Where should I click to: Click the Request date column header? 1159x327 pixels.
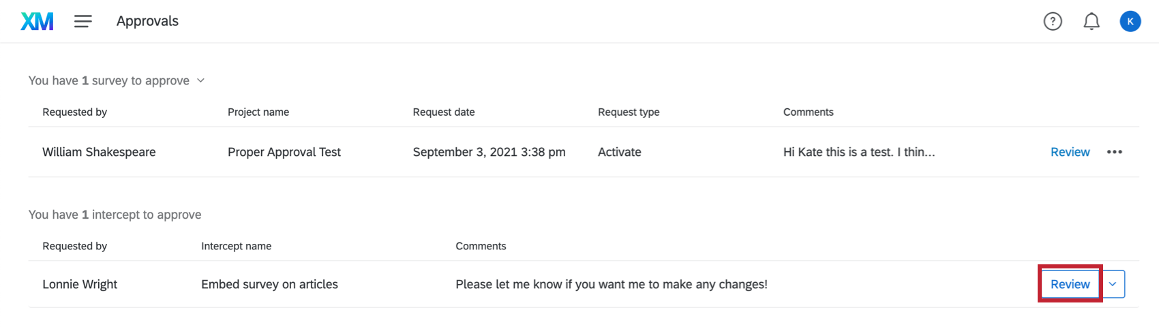(443, 112)
